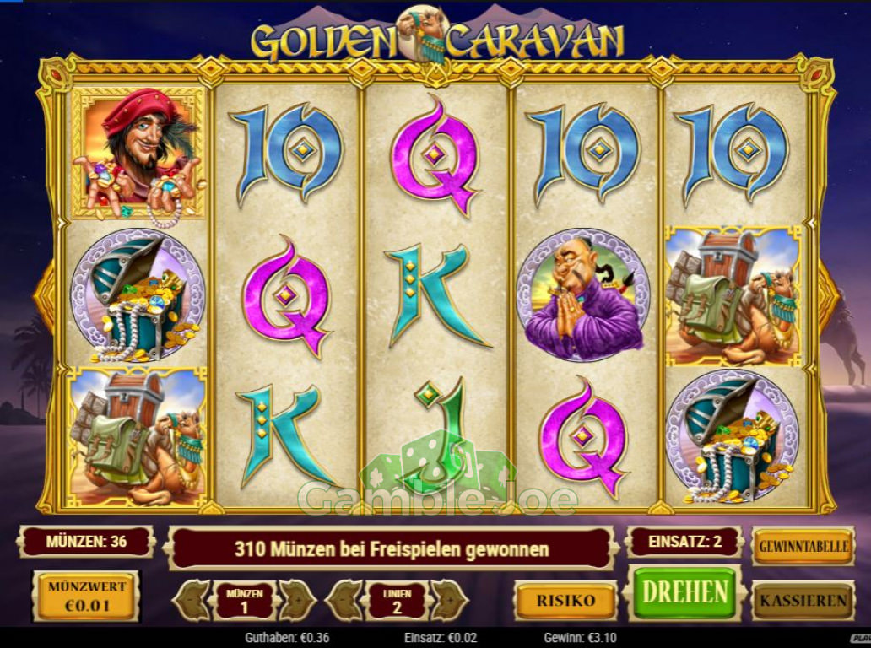Click the green DREHEN spin button
This screenshot has height=648, width=871.
684,593
